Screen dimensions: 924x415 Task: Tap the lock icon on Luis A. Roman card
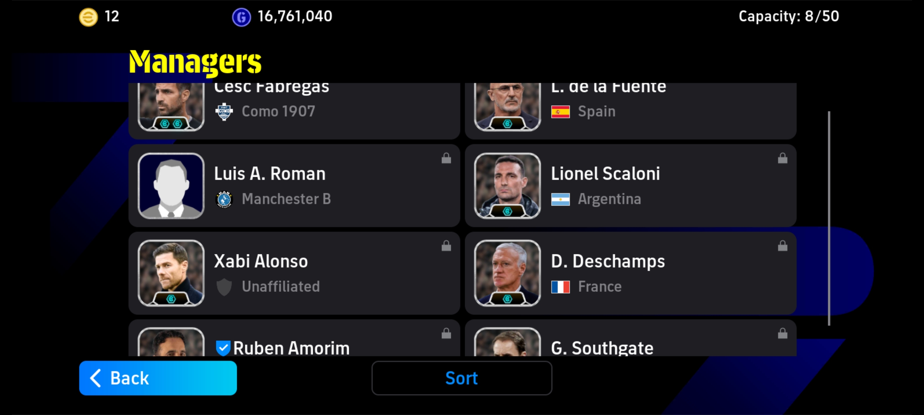point(446,158)
